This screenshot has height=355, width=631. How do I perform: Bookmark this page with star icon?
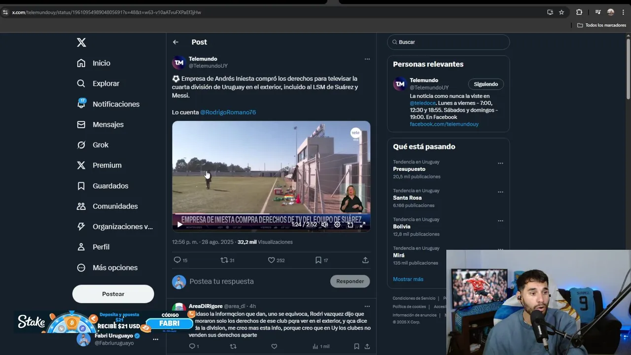coord(561,12)
